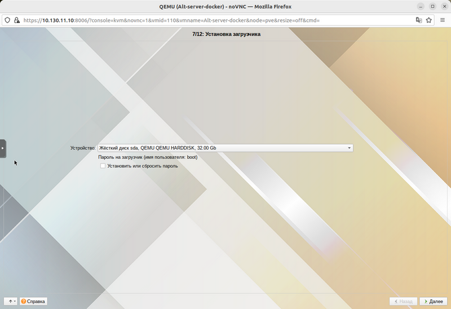Open the Firefox hamburger menu
The width and height of the screenshot is (451, 309).
coord(443,20)
